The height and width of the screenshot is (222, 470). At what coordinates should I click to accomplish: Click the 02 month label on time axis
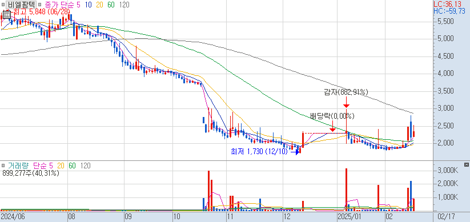[x=389, y=216]
